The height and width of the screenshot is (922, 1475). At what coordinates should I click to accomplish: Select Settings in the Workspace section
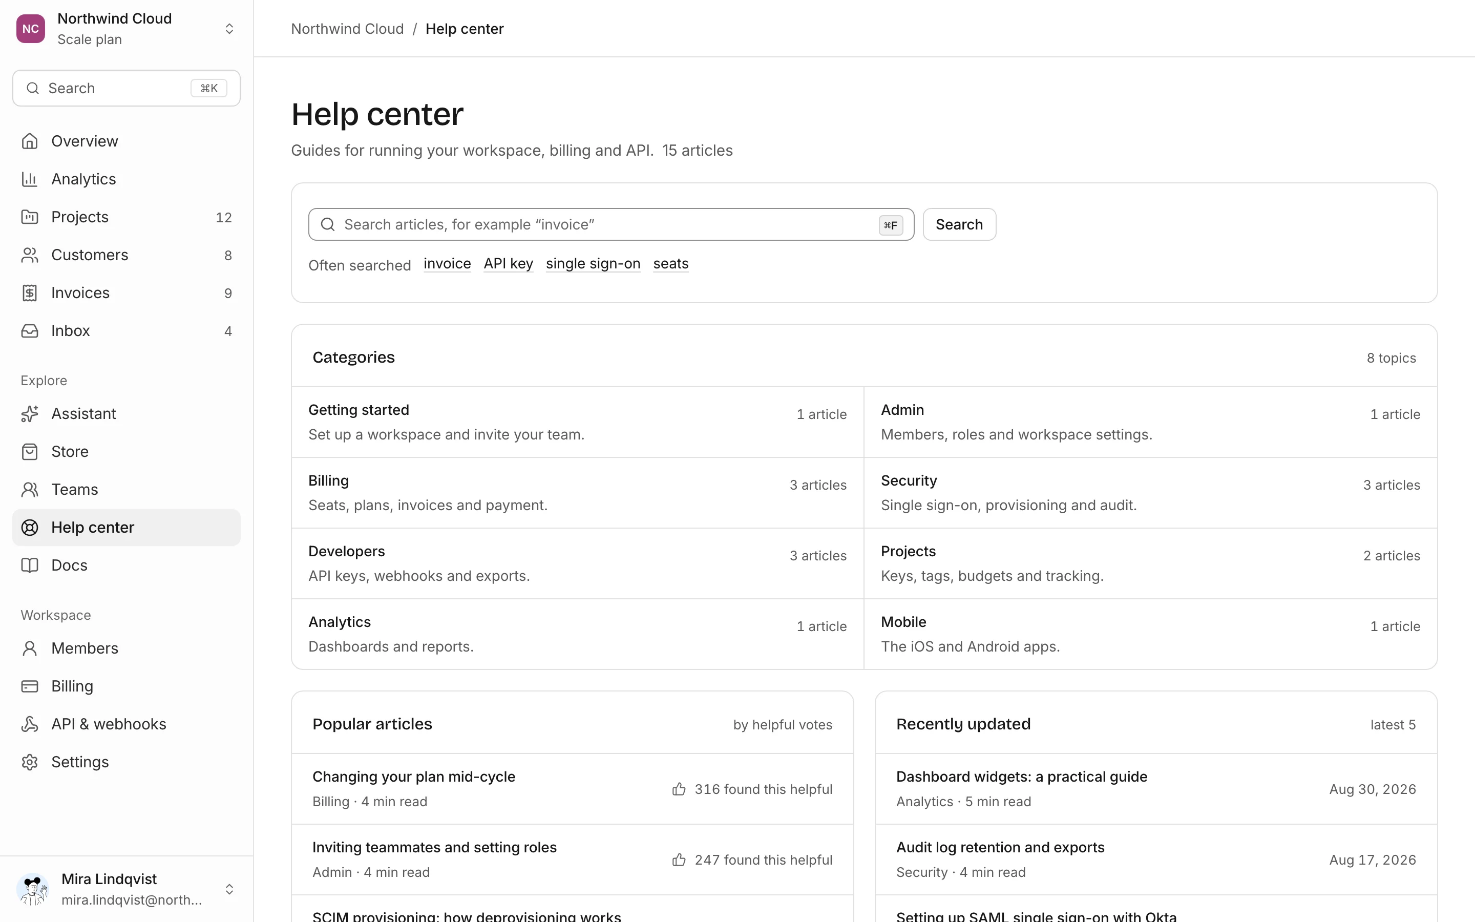click(x=126, y=762)
